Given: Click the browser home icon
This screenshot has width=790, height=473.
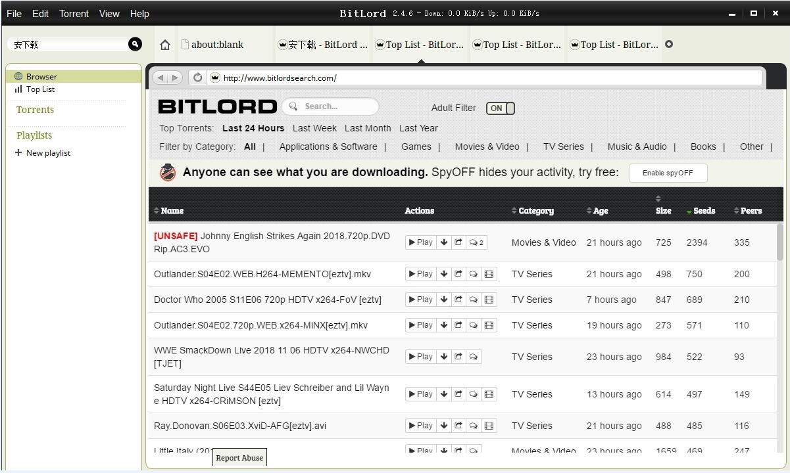Looking at the screenshot, I should pyautogui.click(x=164, y=44).
